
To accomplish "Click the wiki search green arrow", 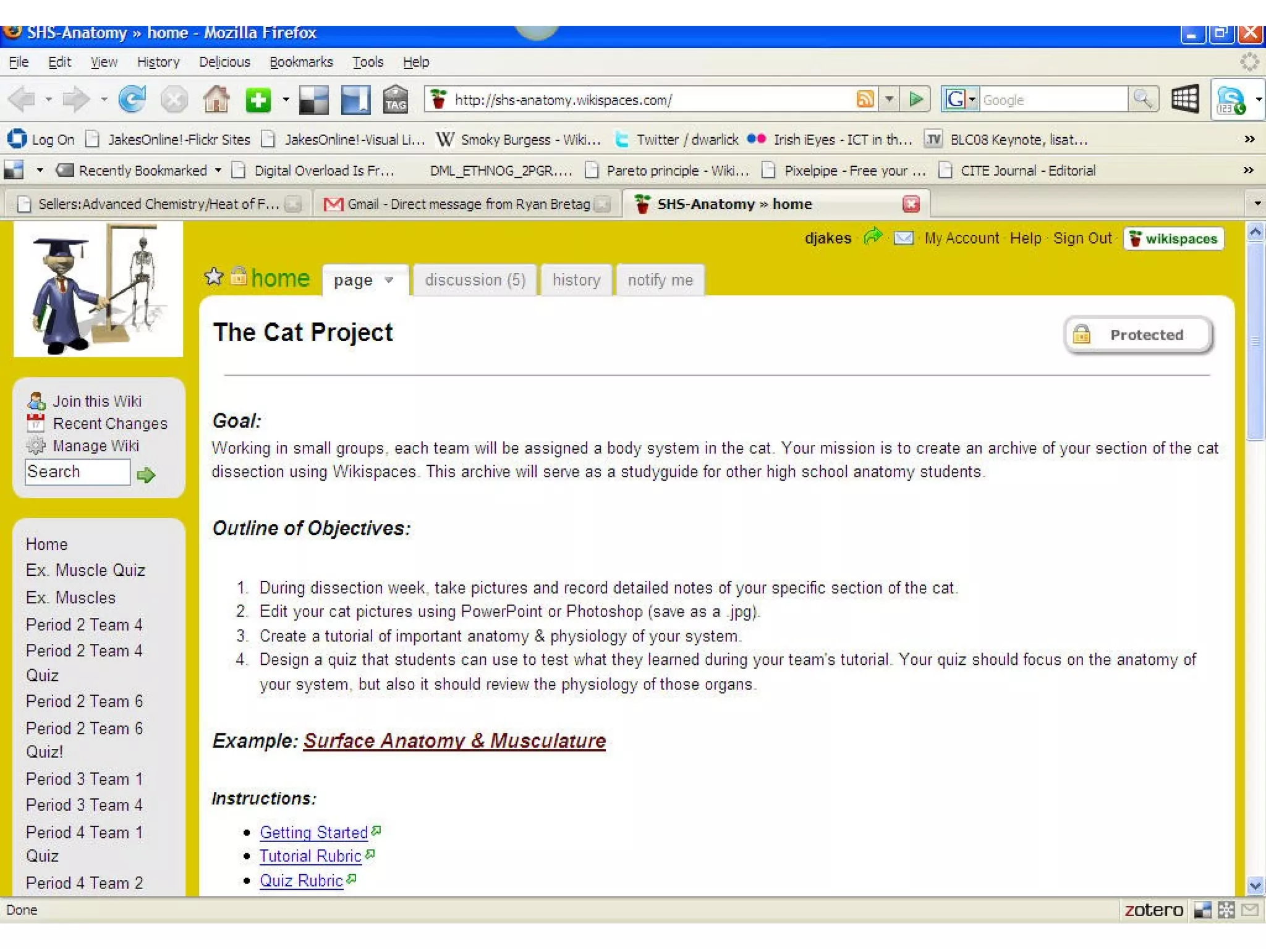I will [146, 474].
